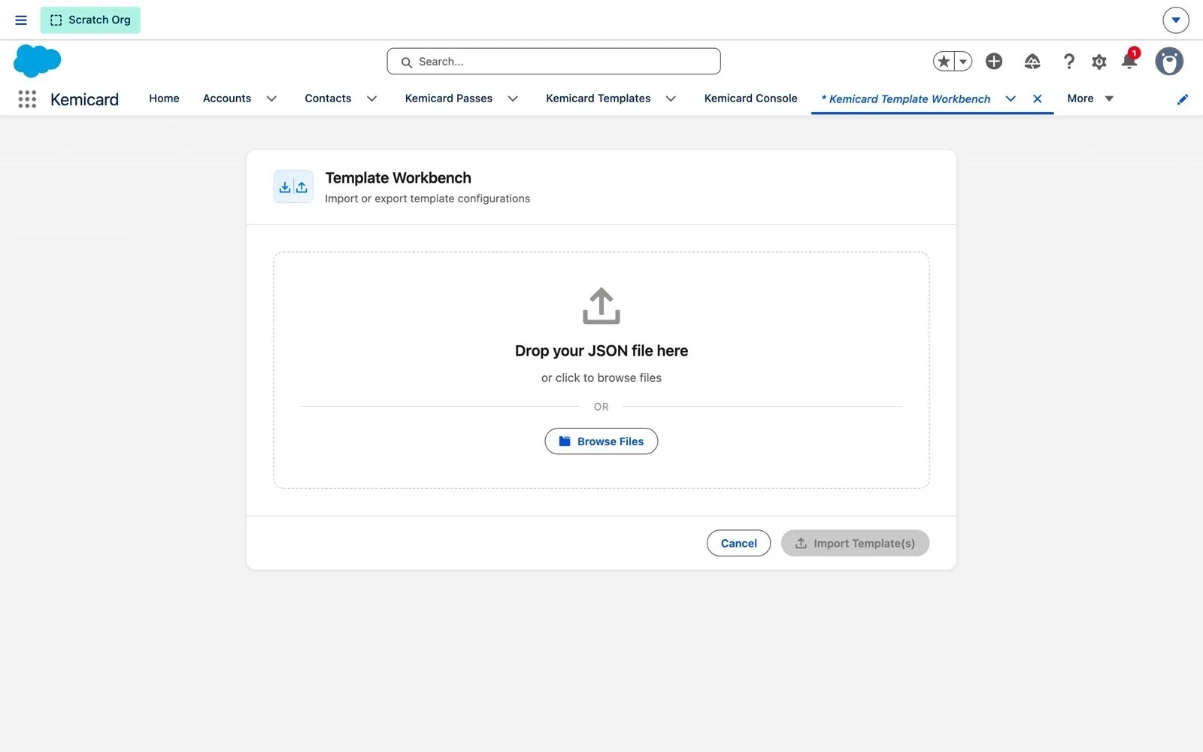1203x752 pixels.
Task: Open the Kemicard Console tab
Action: point(750,99)
